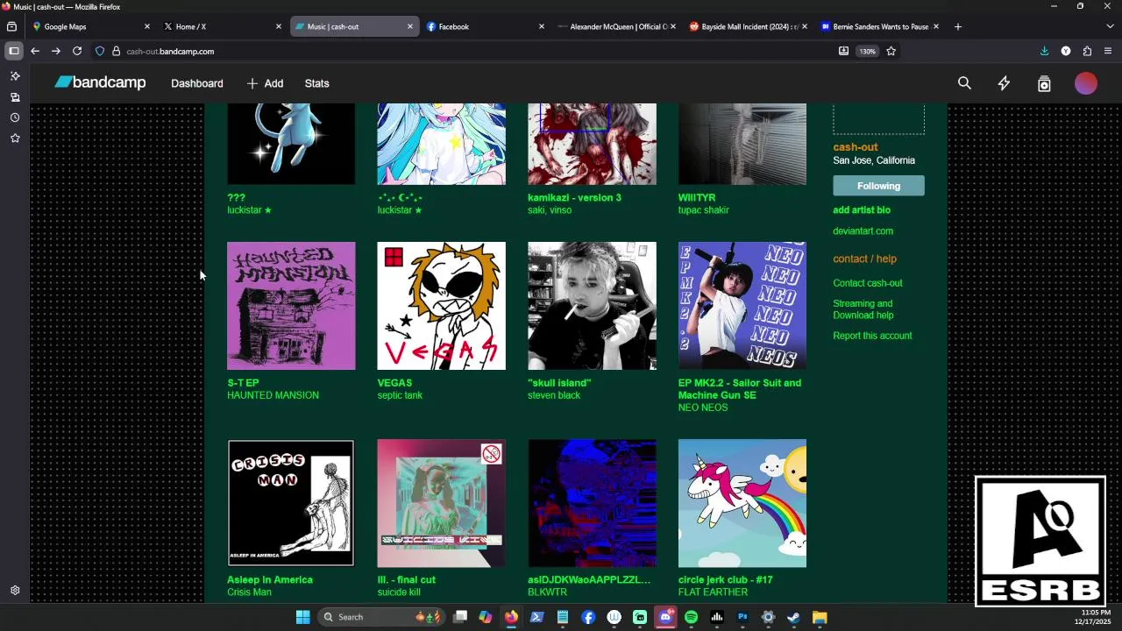Open the list all tabs dropdown

(x=1109, y=26)
